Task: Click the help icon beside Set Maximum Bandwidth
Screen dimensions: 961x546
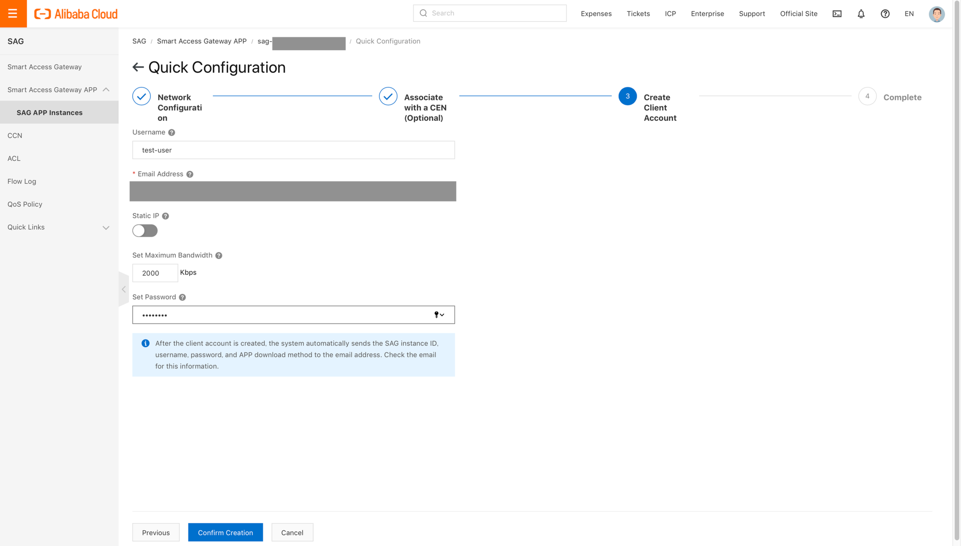Action: (219, 255)
